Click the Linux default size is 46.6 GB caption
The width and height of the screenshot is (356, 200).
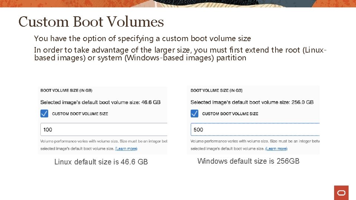pyautogui.click(x=101, y=162)
